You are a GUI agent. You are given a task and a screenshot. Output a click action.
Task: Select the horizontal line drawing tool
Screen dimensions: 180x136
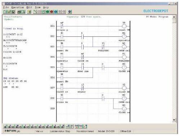coord(68,126)
